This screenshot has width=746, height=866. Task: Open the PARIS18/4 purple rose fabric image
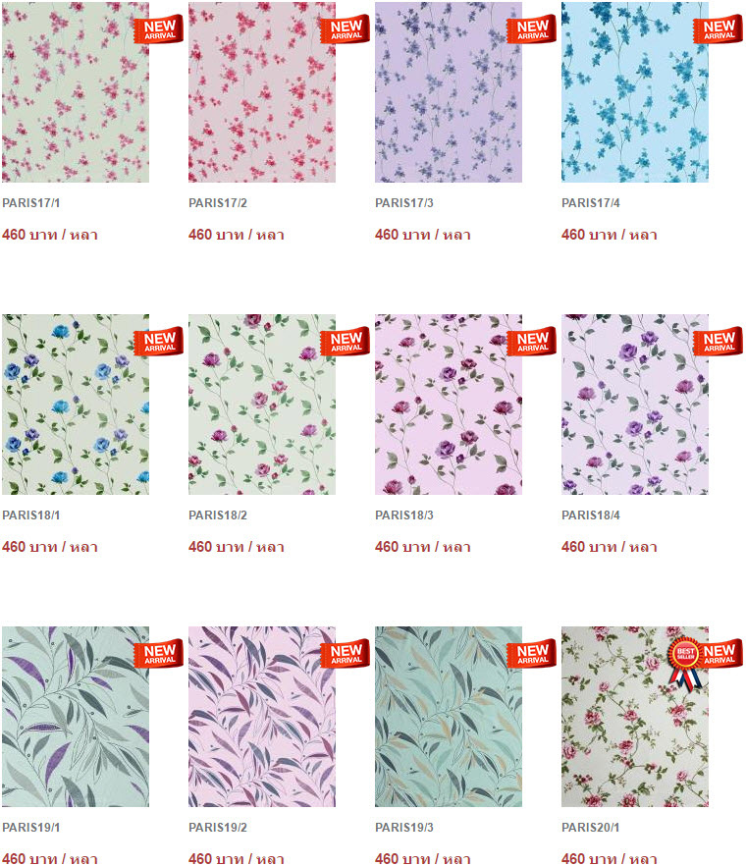(x=635, y=405)
